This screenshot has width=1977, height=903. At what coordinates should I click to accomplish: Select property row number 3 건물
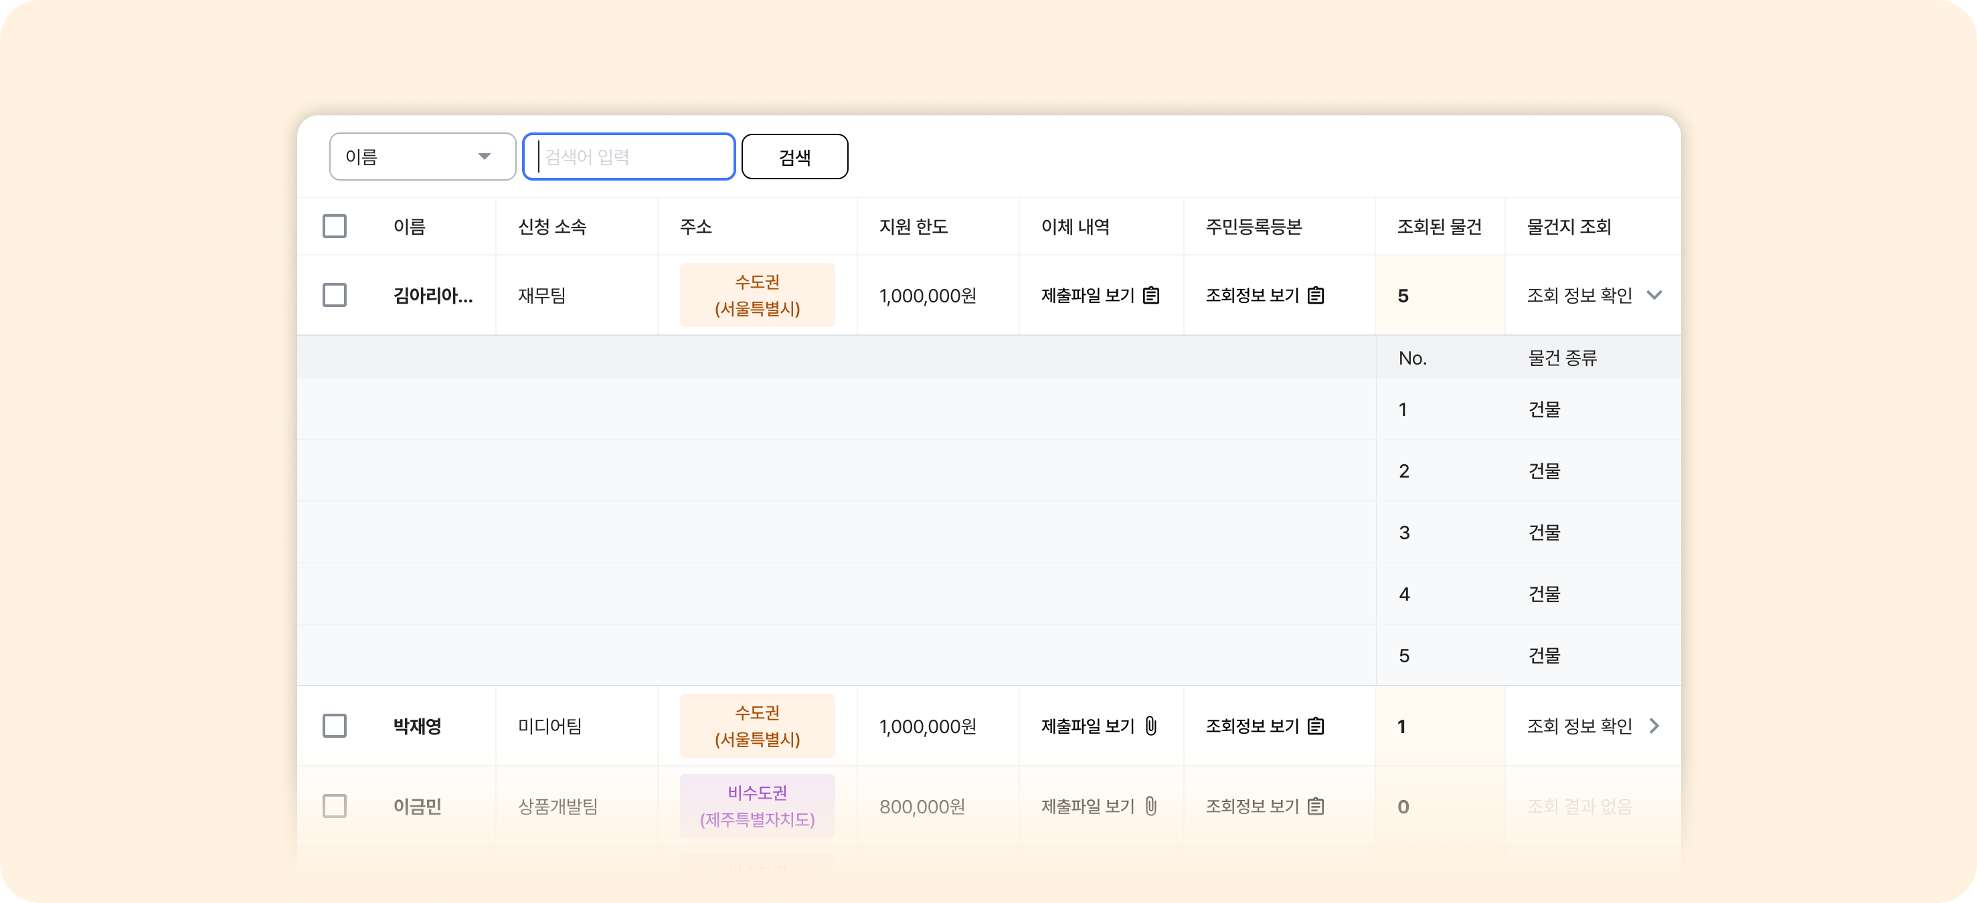(x=1544, y=532)
